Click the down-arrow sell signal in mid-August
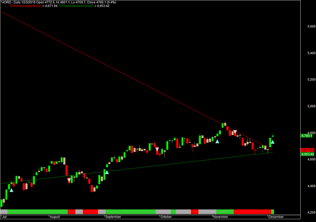This screenshot has height=222, width=316. (69, 180)
